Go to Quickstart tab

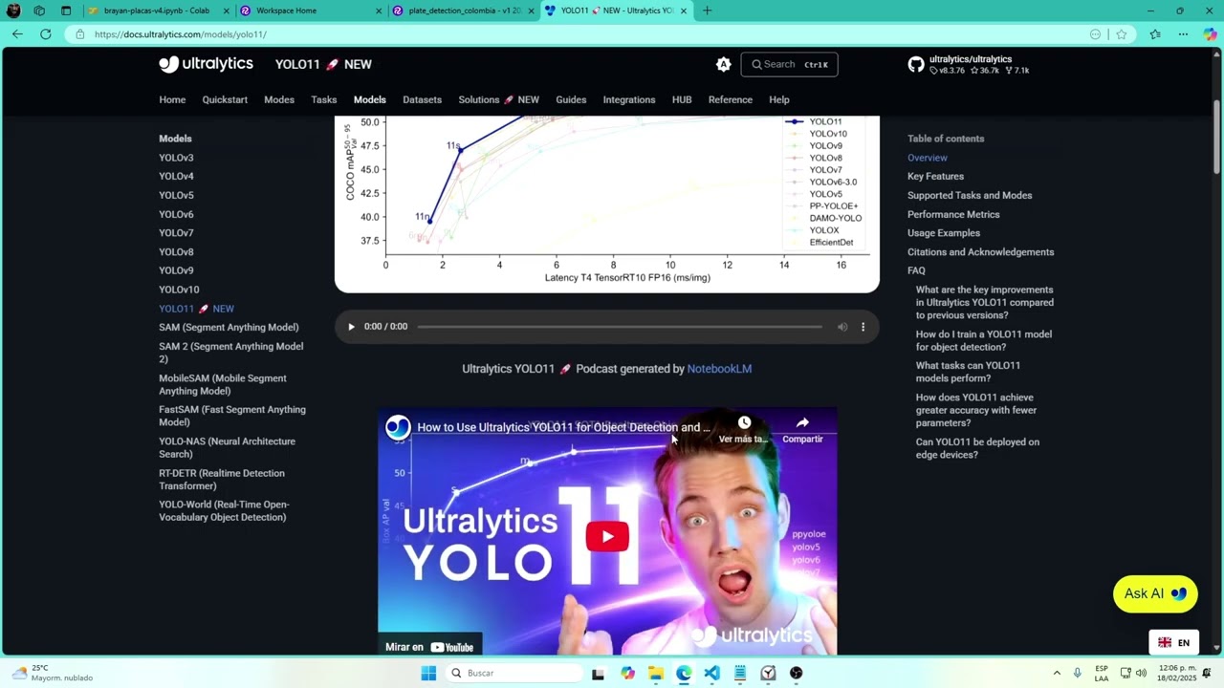pyautogui.click(x=225, y=99)
